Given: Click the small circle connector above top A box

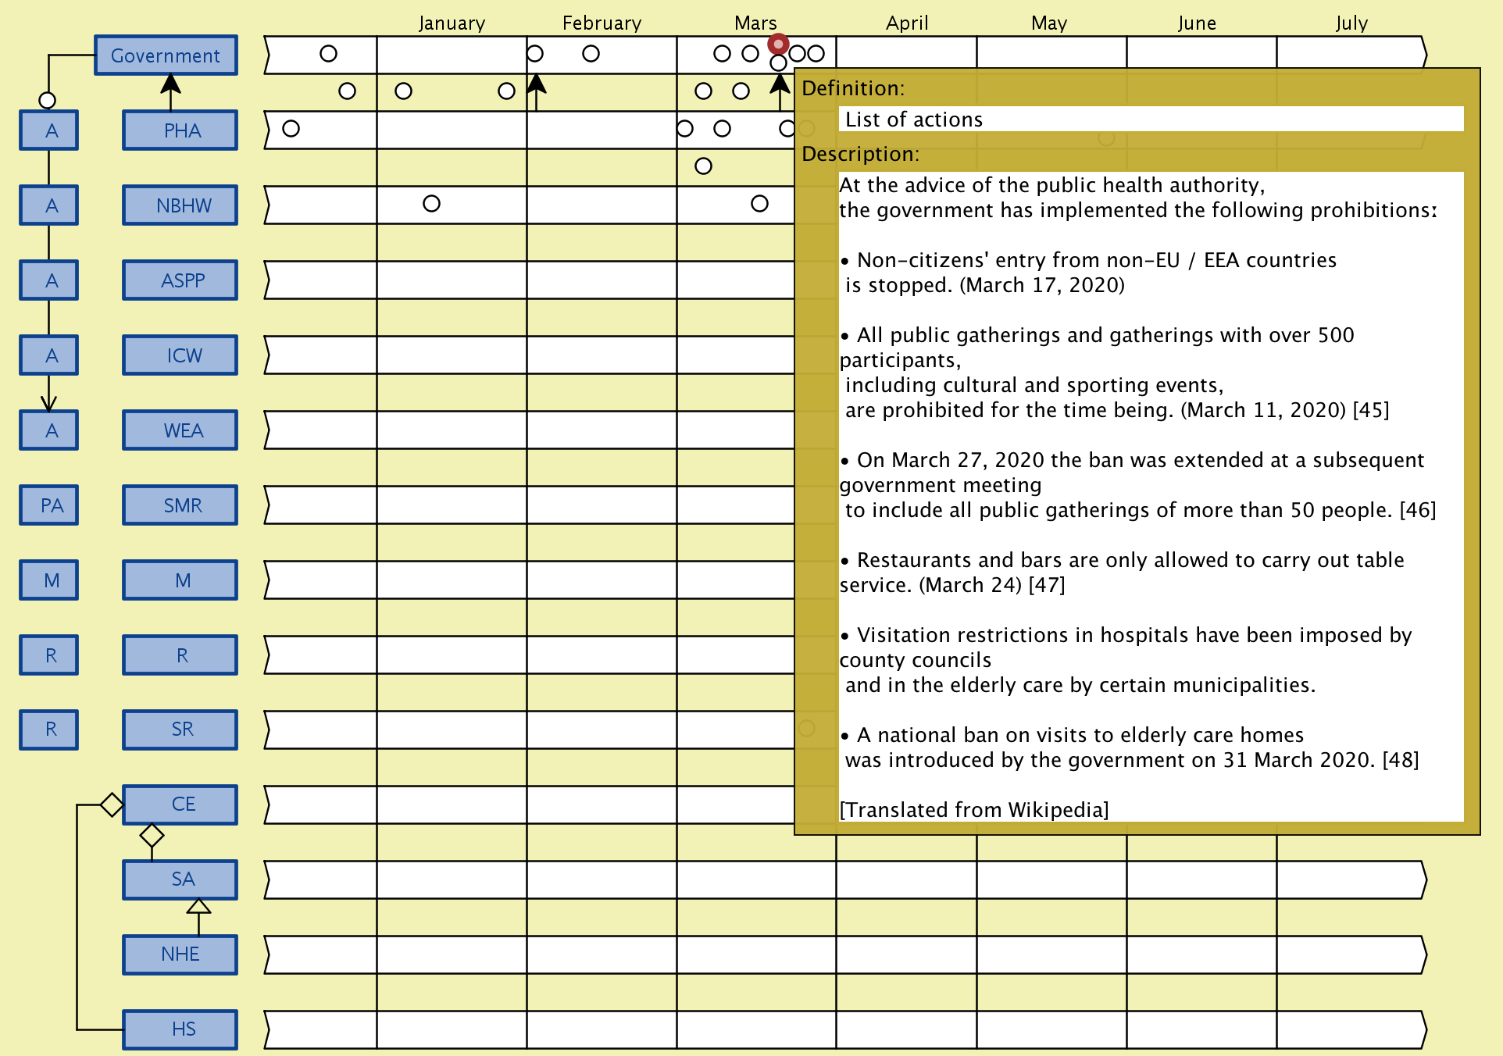Looking at the screenshot, I should point(48,100).
